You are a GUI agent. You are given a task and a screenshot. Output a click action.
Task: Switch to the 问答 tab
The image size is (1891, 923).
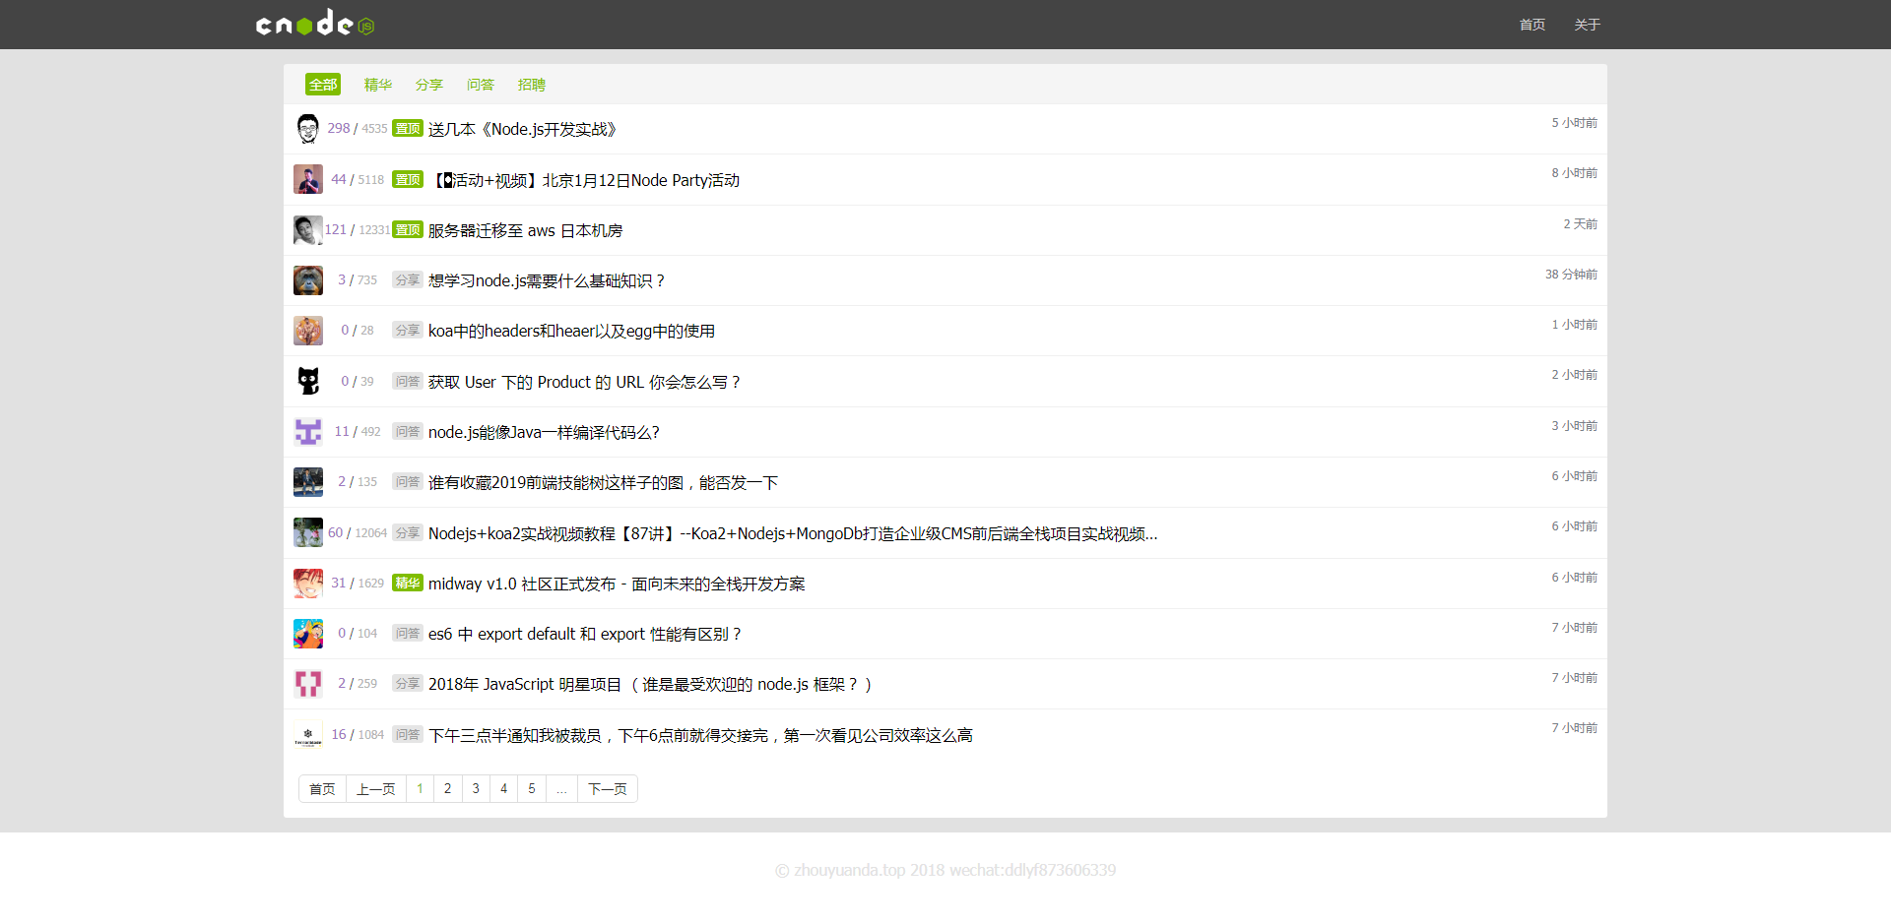[481, 85]
